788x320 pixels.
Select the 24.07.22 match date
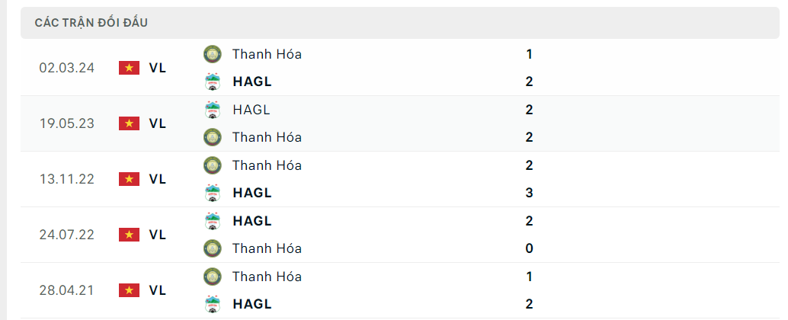click(67, 235)
